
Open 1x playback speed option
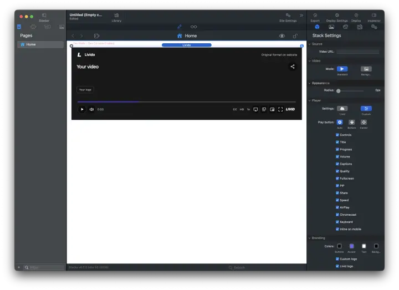tap(248, 109)
